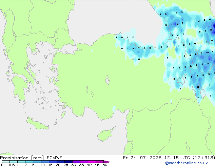Click the legend scale label 40
215x166 pixels.
click(89, 165)
